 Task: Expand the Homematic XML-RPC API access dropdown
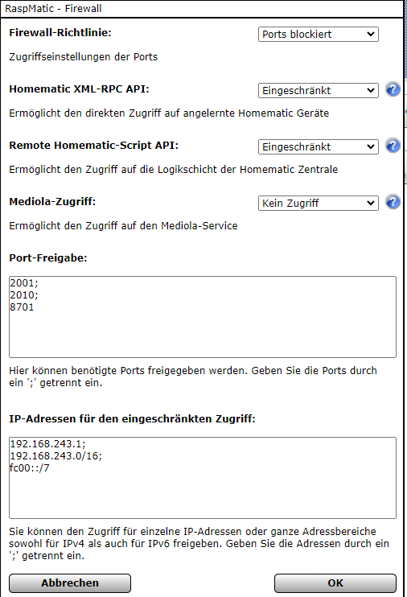coord(319,91)
